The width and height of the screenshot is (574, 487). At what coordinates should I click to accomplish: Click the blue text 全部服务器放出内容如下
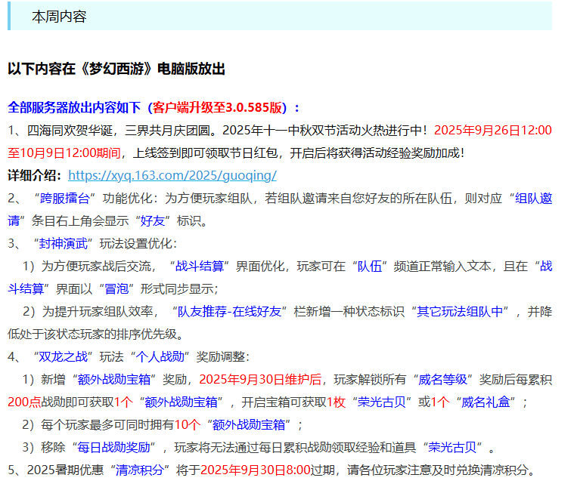point(74,108)
